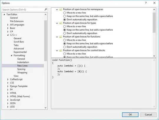Collapse 'Position of open braces for control blocks'
This screenshot has width=159, height=120.
[x=57, y=51]
